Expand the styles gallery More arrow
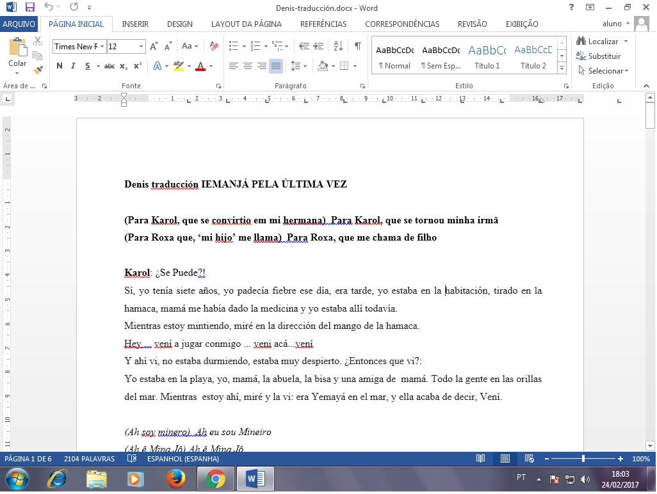The image size is (657, 494). coord(562,68)
